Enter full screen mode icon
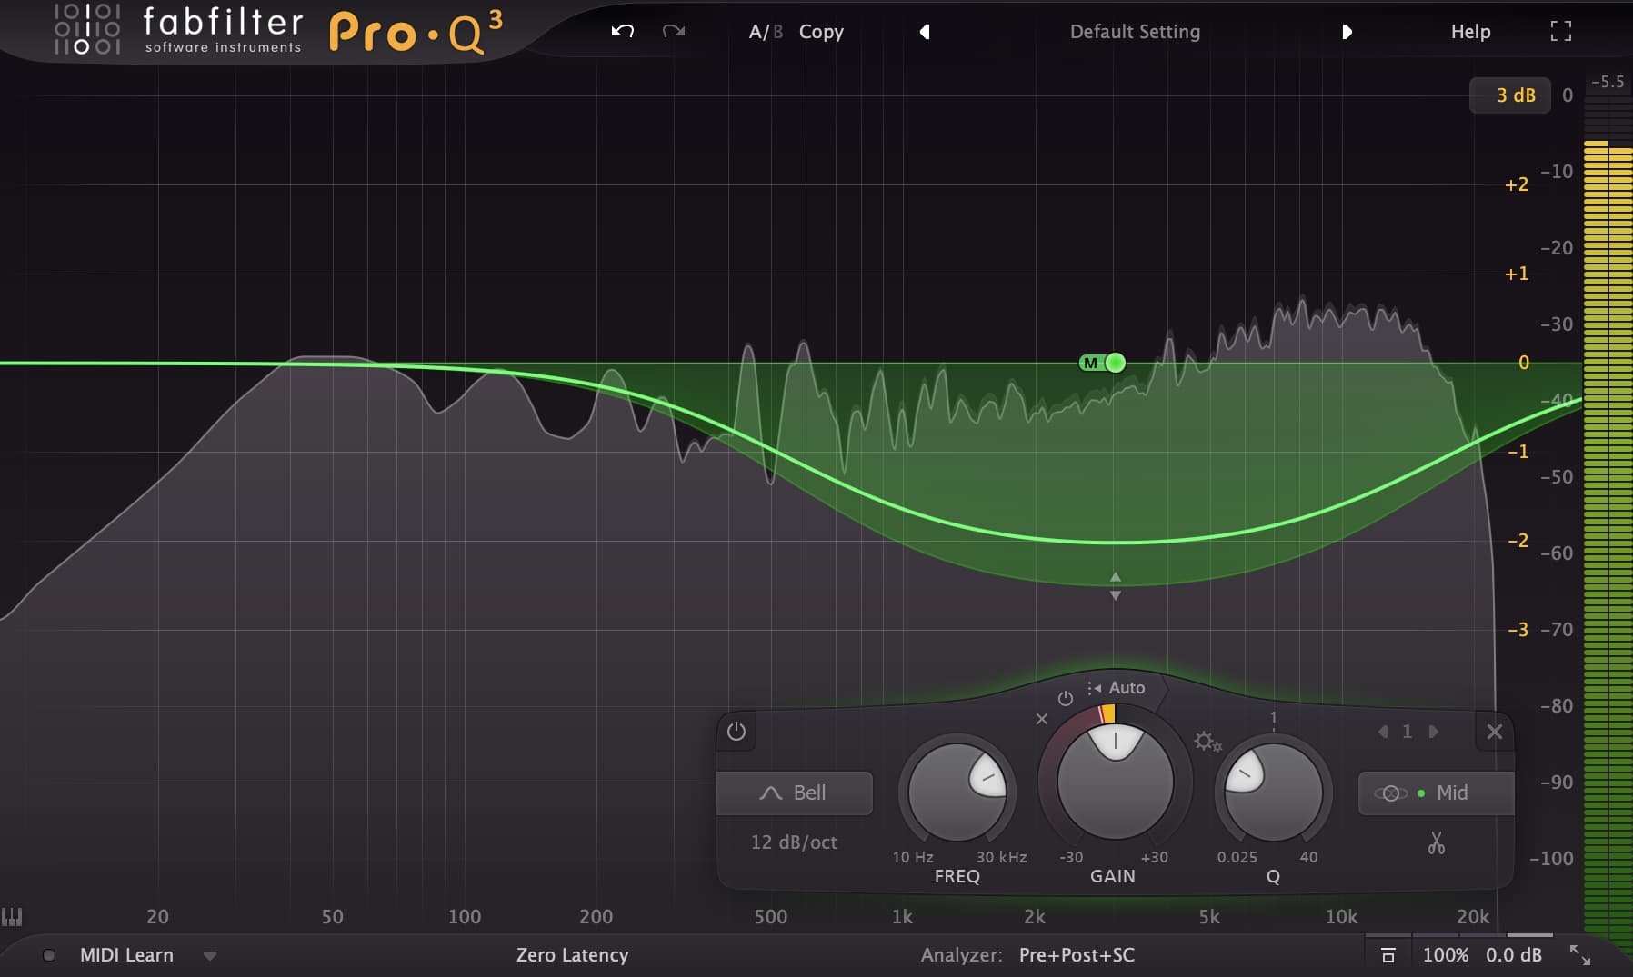 coord(1560,31)
